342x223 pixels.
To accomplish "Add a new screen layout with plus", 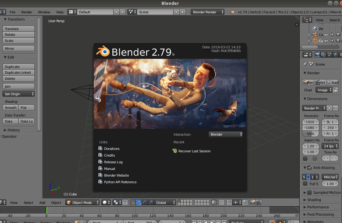I will pyautogui.click(x=116, y=12).
